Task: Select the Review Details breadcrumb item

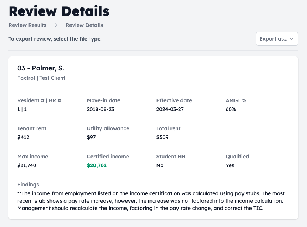Action: pos(84,25)
